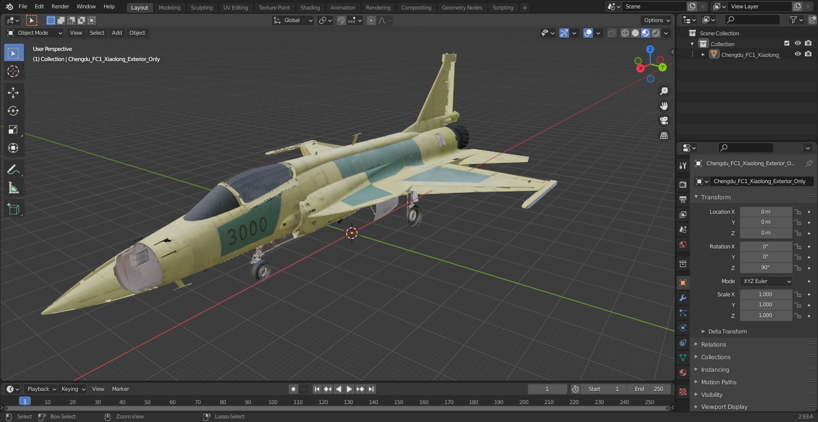This screenshot has width=818, height=422.
Task: Click the Scale X 1.000 field
Action: coord(766,295)
